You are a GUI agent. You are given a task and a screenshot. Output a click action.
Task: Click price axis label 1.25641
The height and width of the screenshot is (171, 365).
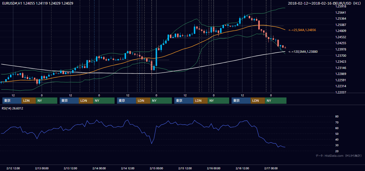click(341, 13)
